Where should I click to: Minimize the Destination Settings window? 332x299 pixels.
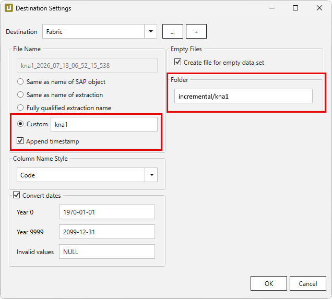[272, 8]
